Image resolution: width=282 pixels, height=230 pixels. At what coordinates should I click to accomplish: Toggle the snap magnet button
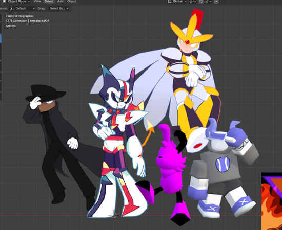click(x=201, y=2)
